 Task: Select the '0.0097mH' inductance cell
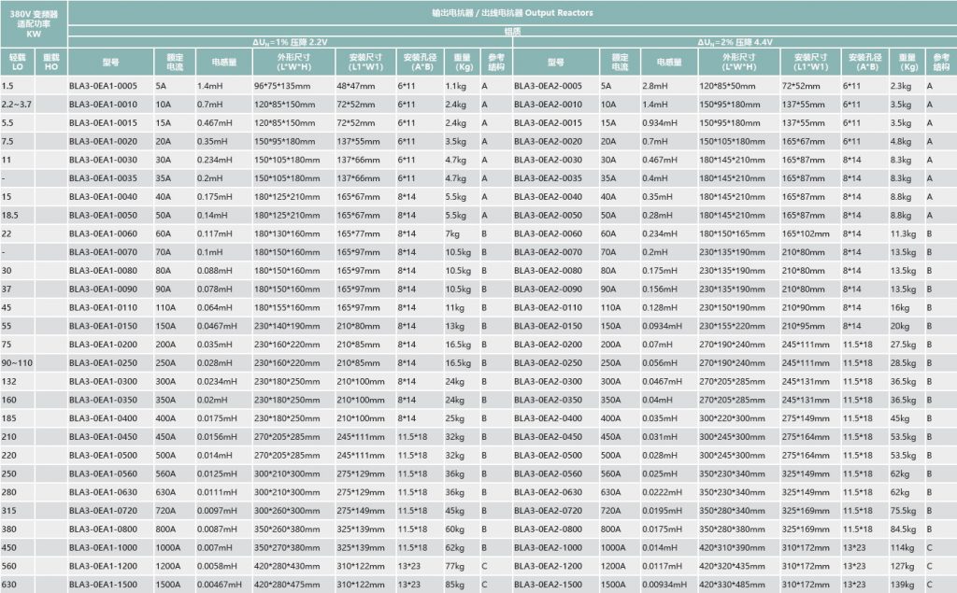click(217, 511)
